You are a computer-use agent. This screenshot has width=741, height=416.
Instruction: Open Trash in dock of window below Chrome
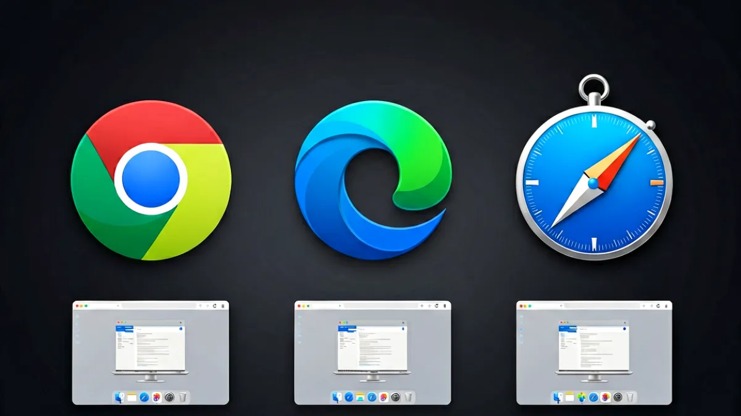click(183, 398)
